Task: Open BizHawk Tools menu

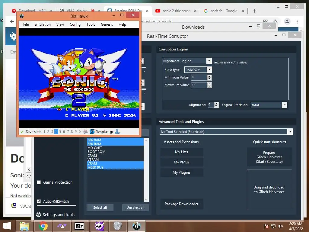Action: pyautogui.click(x=91, y=24)
